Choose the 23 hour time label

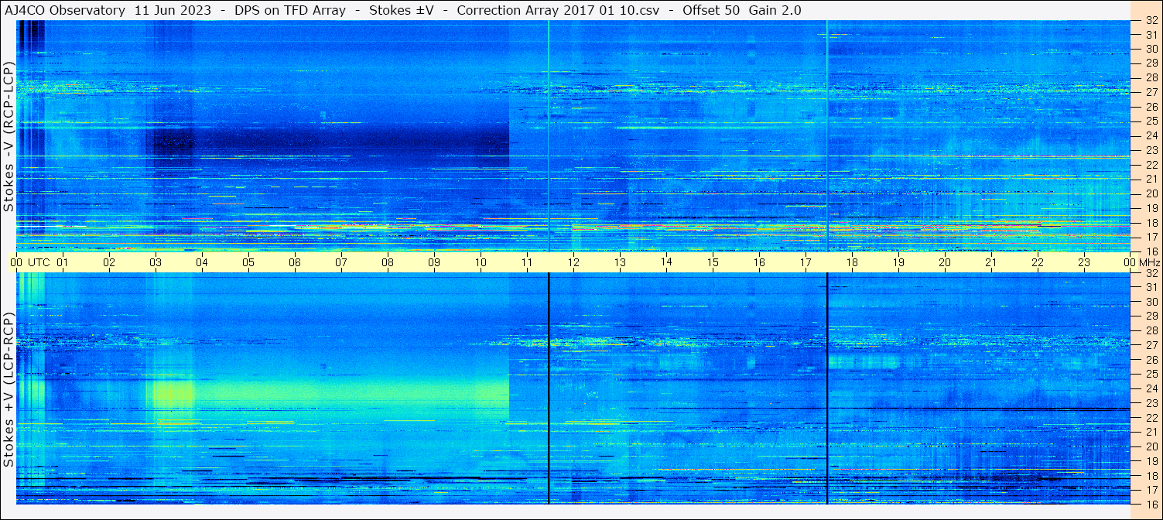pos(1084,262)
